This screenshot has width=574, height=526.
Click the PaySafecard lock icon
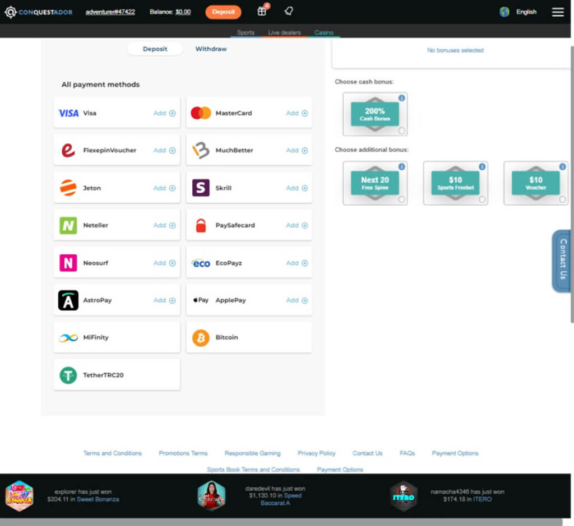pyautogui.click(x=201, y=225)
